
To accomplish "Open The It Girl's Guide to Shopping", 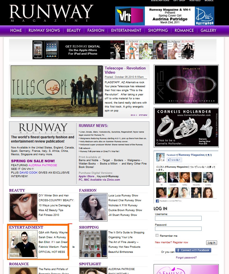I will (x=126, y=233).
